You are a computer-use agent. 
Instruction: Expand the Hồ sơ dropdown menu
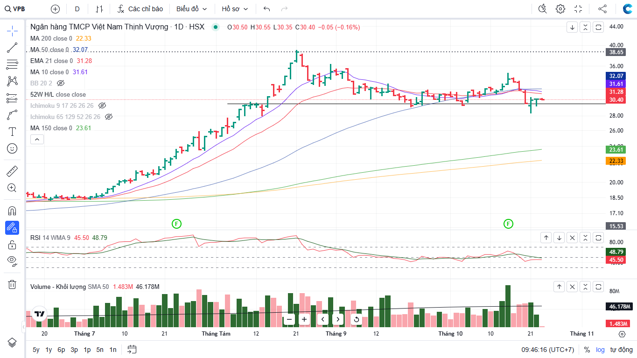click(235, 9)
